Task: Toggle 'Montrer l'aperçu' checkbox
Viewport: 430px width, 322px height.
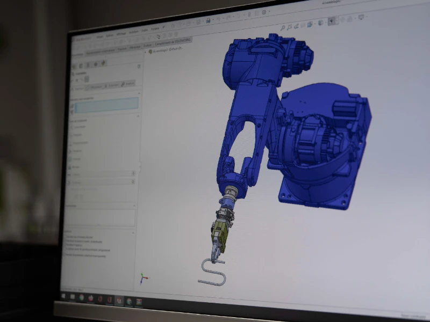Action: pos(66,246)
